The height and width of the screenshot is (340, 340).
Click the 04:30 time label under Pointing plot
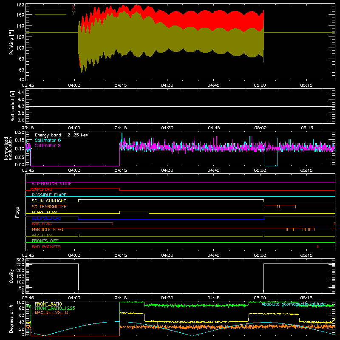coord(167,85)
